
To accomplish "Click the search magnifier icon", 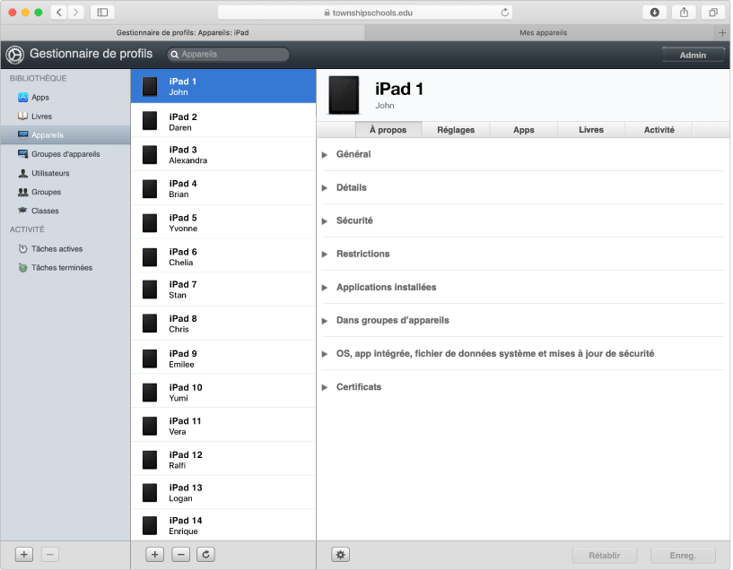I will pos(174,55).
